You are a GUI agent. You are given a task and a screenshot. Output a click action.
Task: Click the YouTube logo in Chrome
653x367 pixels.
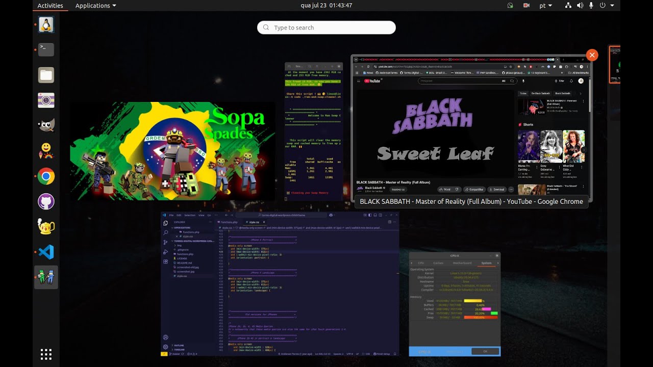click(x=372, y=81)
